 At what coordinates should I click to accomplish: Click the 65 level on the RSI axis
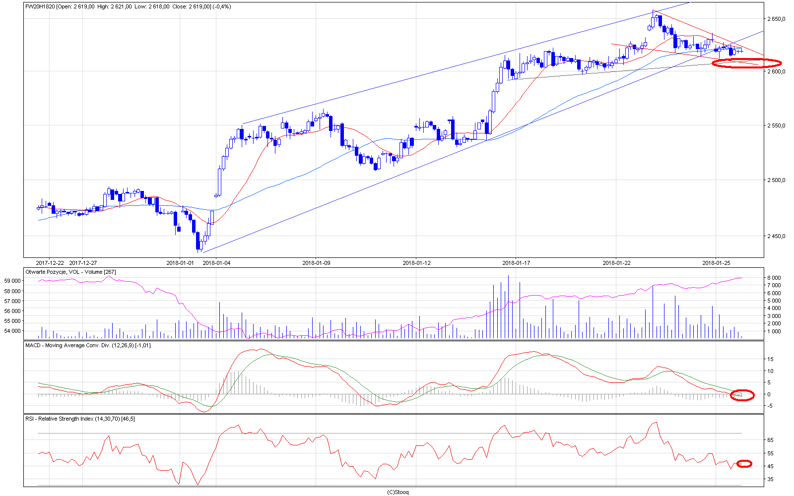click(771, 440)
